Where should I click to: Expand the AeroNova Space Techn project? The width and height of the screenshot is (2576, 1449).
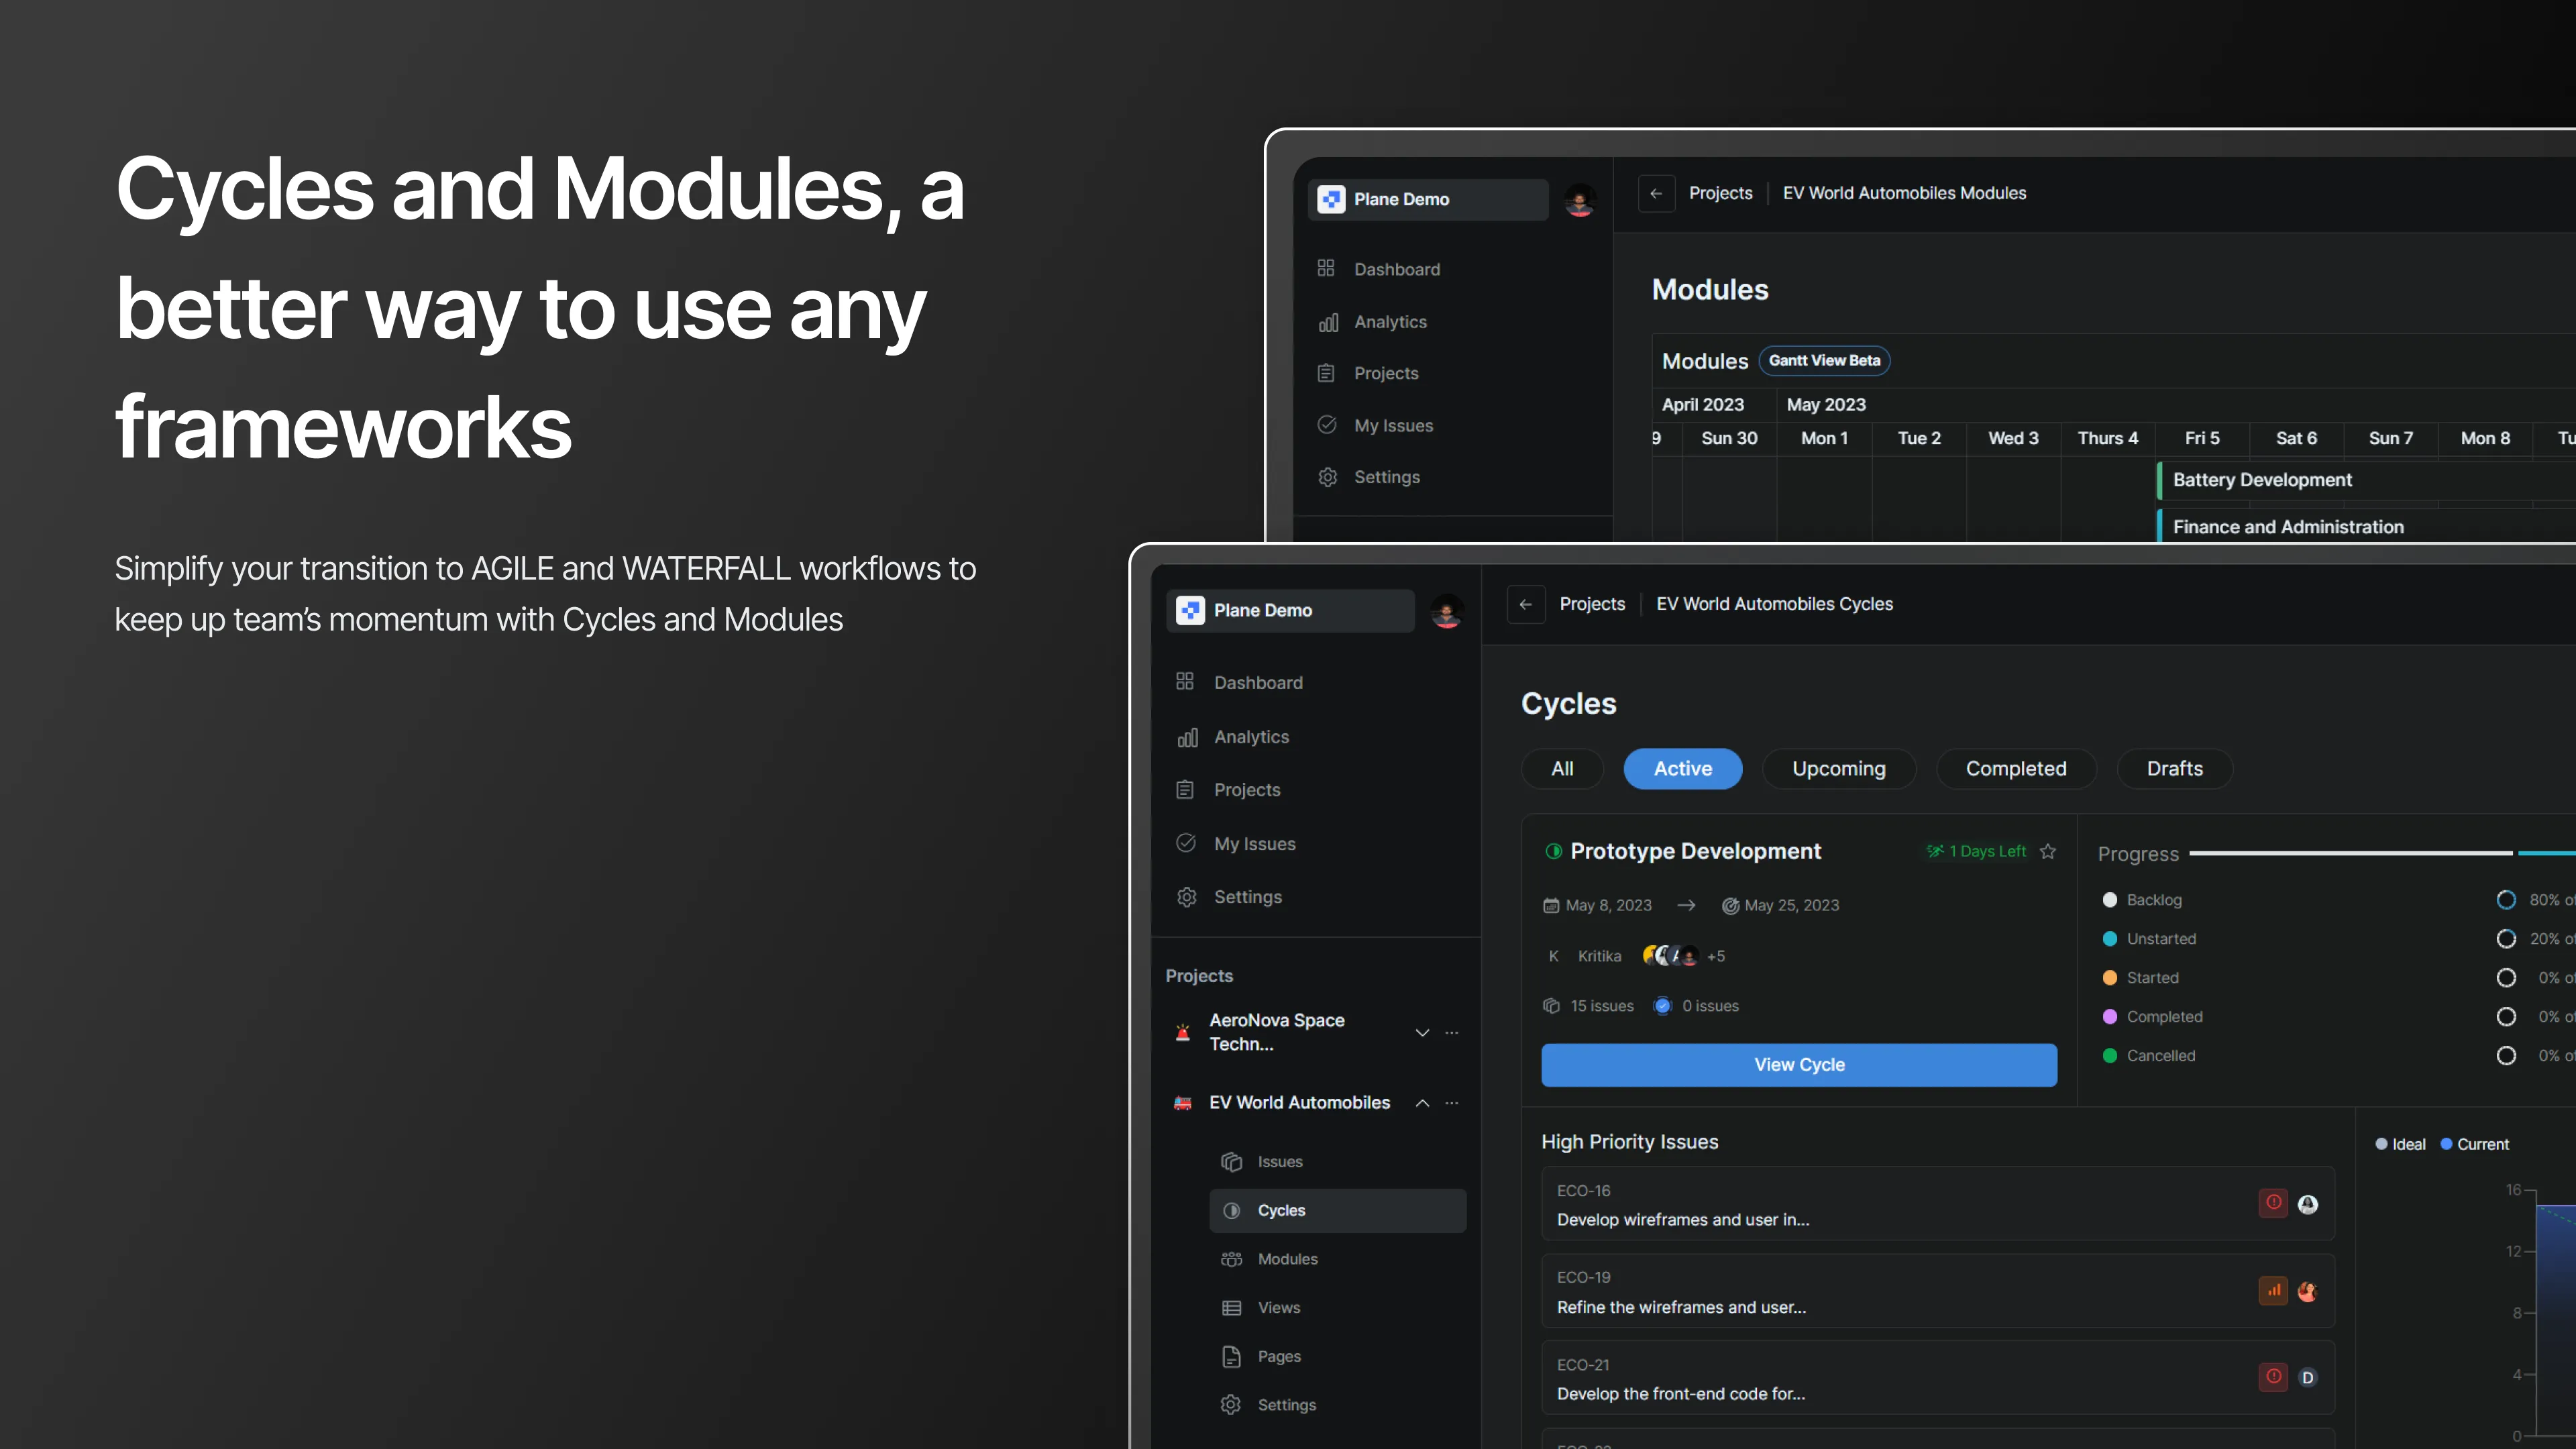point(1422,1032)
